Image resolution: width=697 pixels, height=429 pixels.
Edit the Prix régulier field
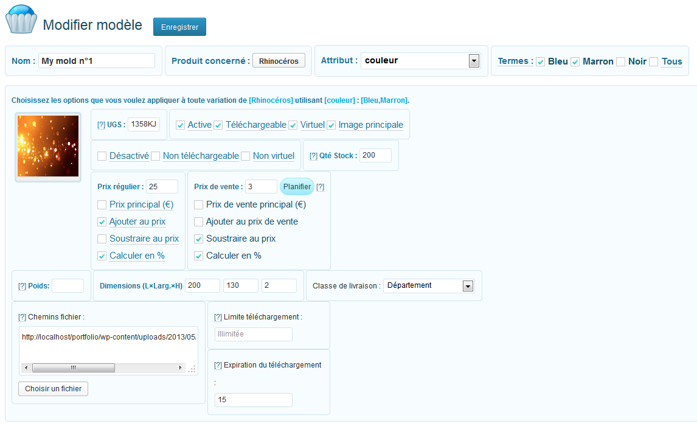pyautogui.click(x=162, y=187)
